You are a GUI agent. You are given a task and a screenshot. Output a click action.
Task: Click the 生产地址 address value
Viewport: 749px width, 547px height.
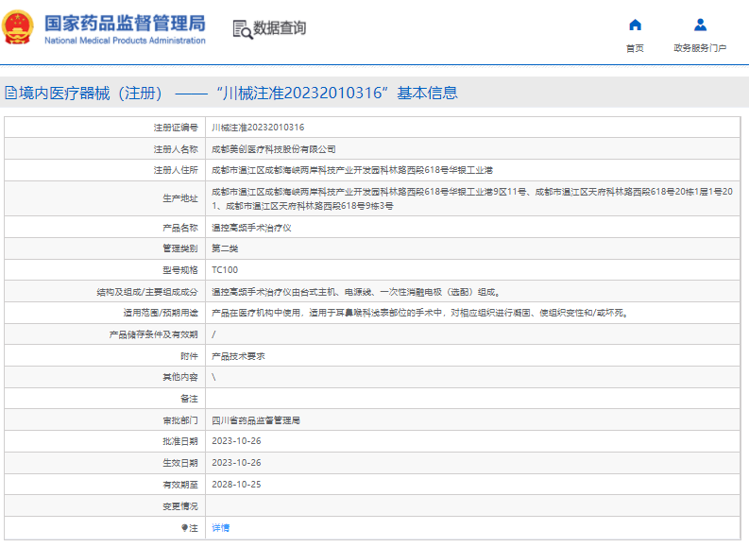[472, 198]
